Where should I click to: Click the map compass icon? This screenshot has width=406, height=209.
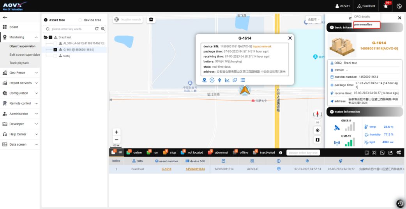click(318, 114)
